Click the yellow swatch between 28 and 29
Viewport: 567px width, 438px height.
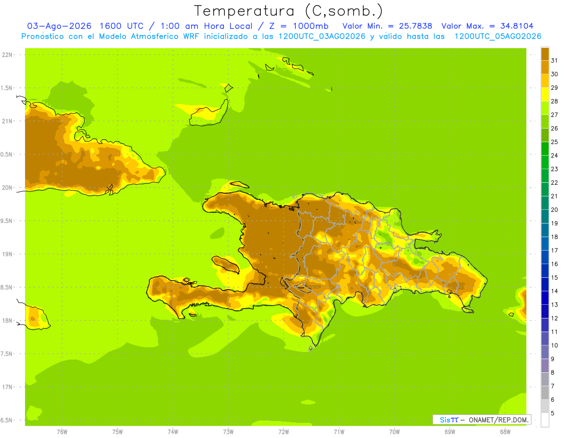(x=545, y=94)
